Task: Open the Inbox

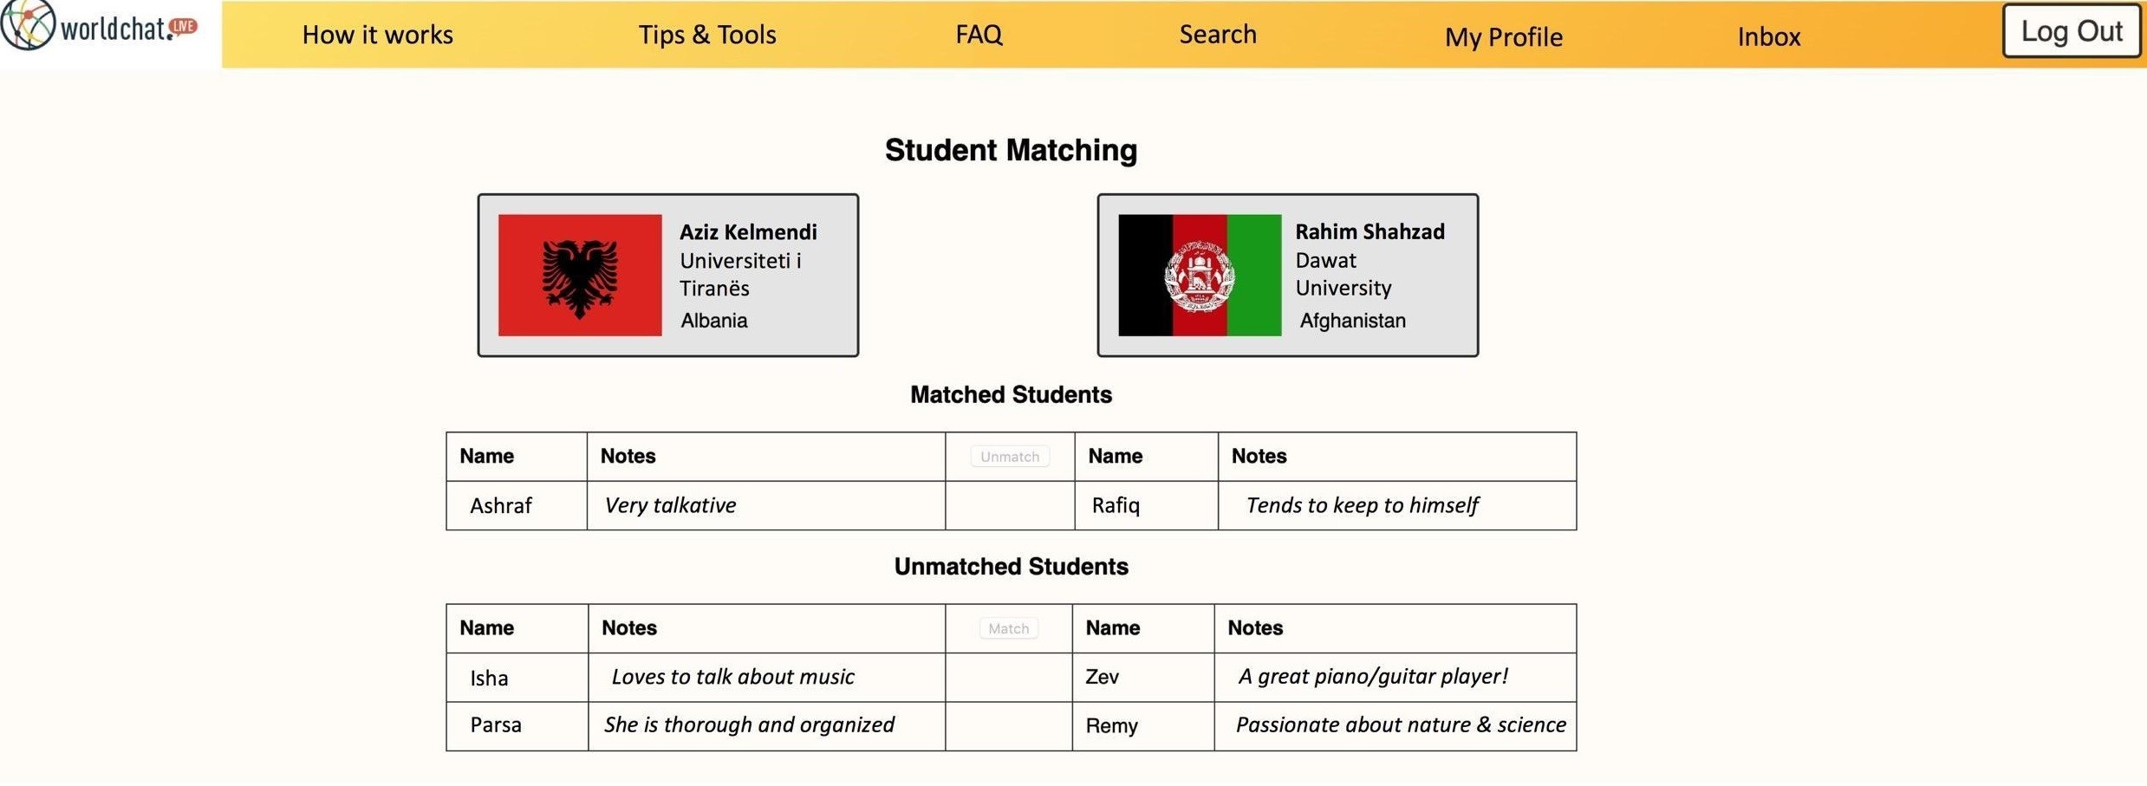Action: point(1768,36)
